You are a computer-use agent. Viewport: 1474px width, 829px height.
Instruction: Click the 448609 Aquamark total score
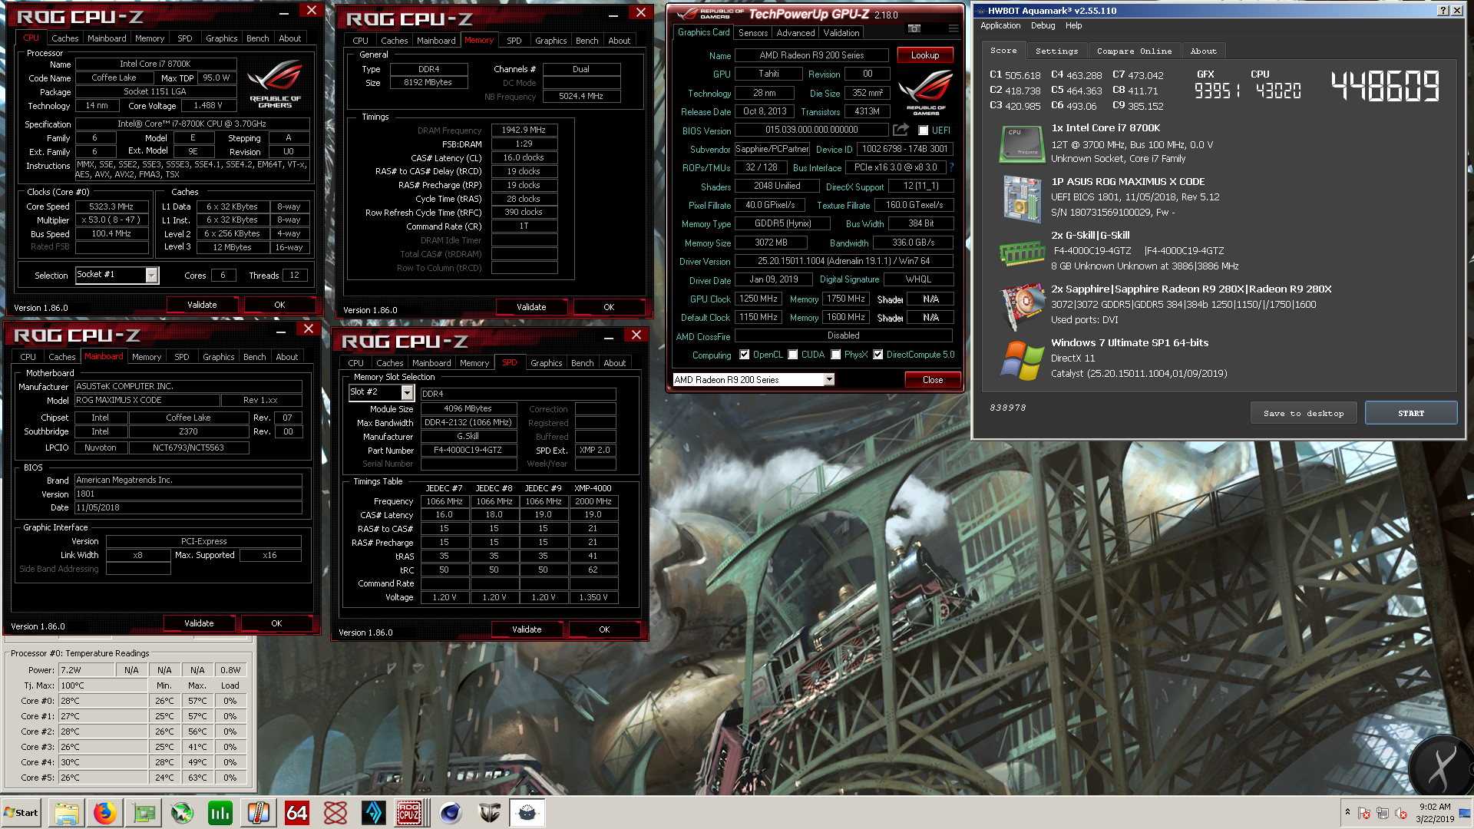point(1384,85)
